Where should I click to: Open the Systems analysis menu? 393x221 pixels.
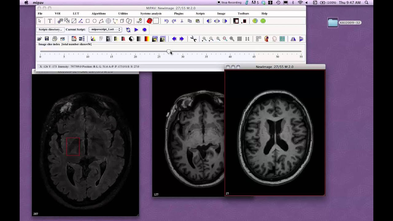coord(151,14)
